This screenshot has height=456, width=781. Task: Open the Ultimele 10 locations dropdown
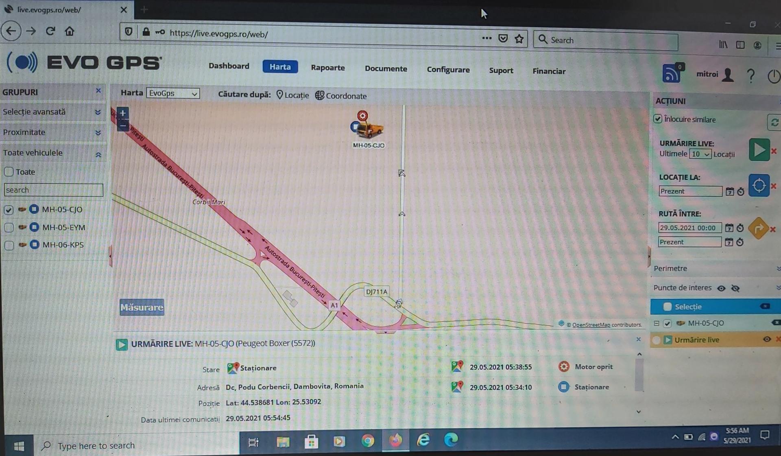pos(700,154)
